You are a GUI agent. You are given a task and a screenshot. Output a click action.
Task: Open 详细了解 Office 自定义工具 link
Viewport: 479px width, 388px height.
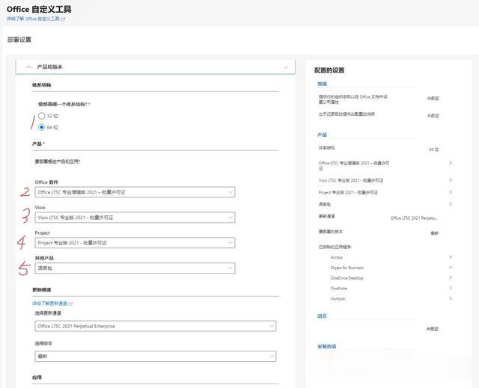(x=33, y=19)
